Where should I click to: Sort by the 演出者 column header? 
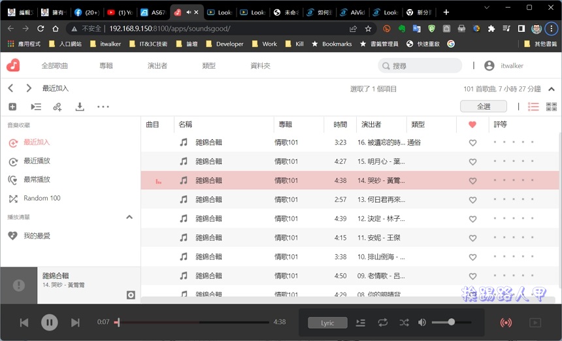[x=371, y=124]
